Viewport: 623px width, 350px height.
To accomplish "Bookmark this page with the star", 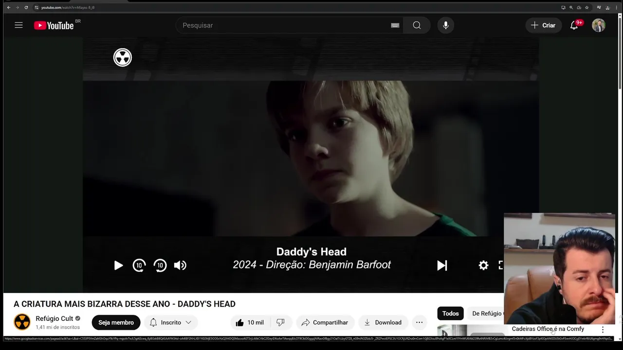I will click(587, 7).
